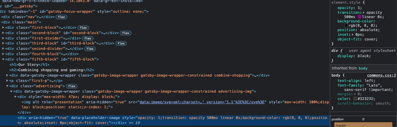This screenshot has height=127, width=397.
Task: Expand the second-divider div node
Action: point(3,49)
